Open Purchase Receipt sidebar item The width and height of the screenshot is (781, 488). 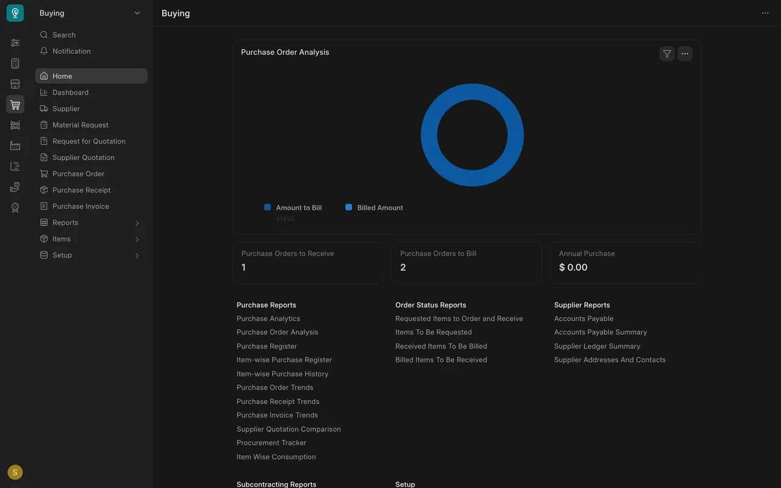click(x=92, y=190)
